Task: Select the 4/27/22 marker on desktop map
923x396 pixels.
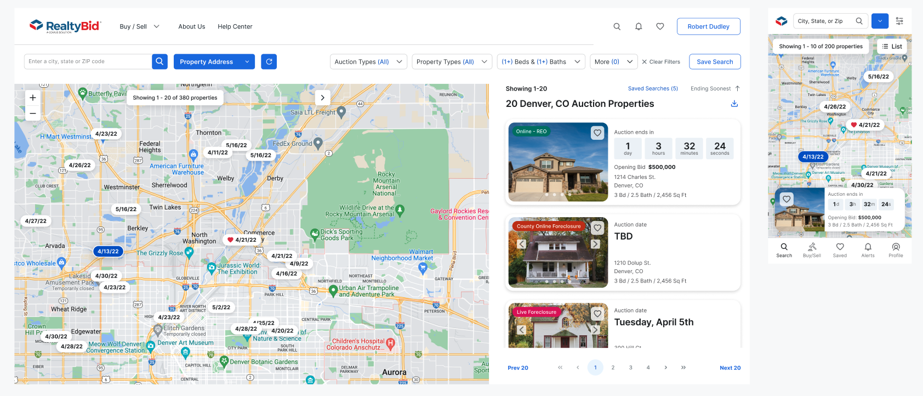Action: tap(36, 221)
